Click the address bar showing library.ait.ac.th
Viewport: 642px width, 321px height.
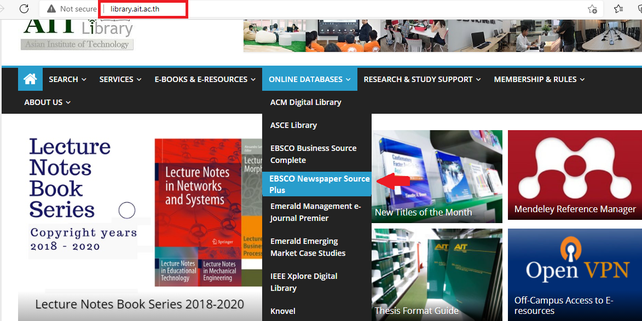coord(136,9)
